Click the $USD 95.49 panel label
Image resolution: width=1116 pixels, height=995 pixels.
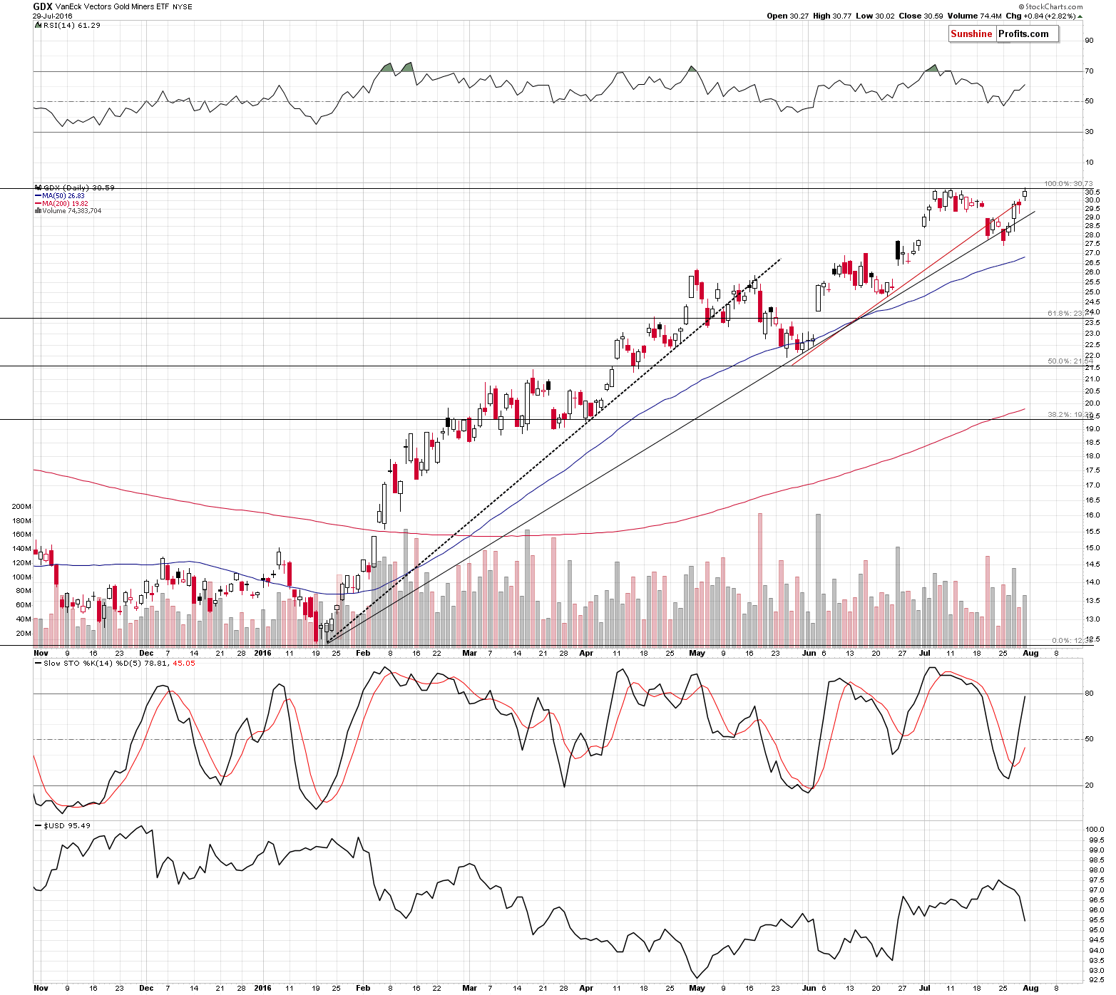coord(67,825)
